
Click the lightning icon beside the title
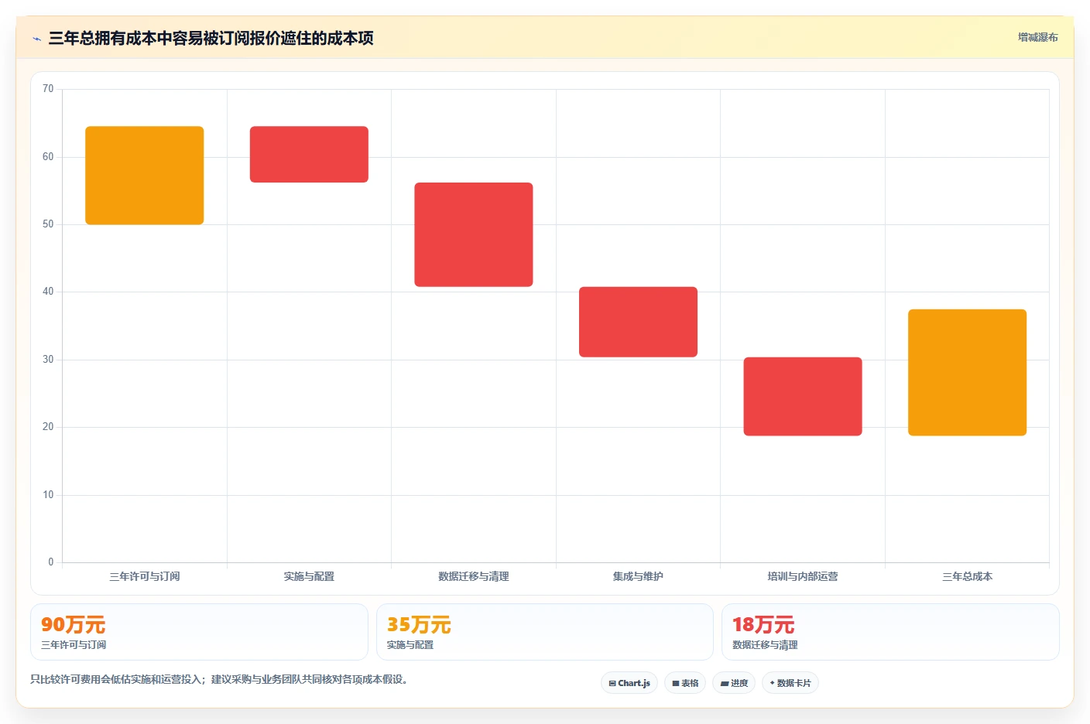coord(36,39)
